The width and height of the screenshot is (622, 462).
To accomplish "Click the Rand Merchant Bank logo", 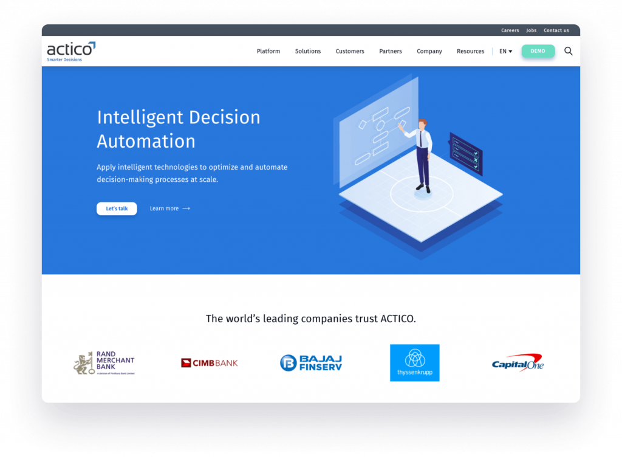I will pos(104,363).
